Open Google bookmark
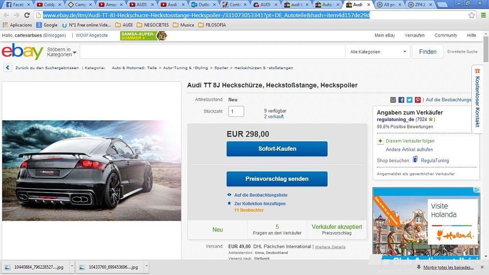 tap(47, 25)
